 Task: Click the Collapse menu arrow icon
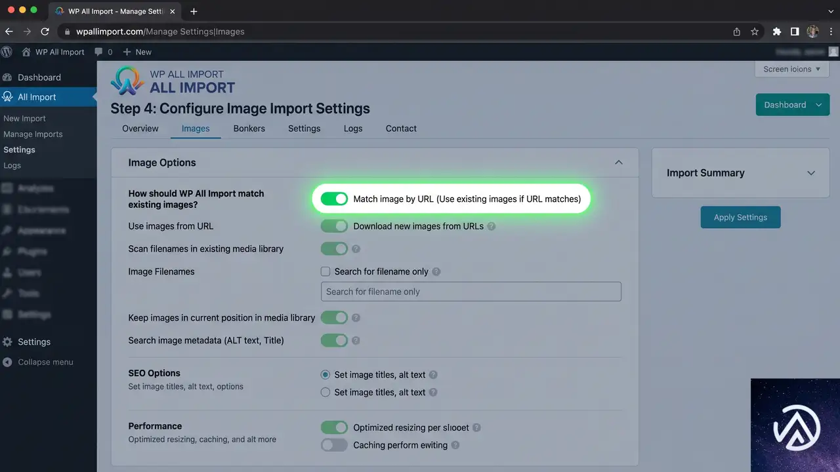(7, 362)
